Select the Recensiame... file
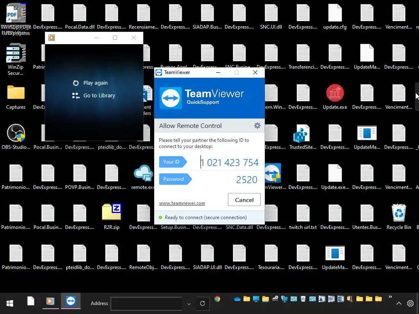This screenshot has width=419, height=314. point(144,16)
